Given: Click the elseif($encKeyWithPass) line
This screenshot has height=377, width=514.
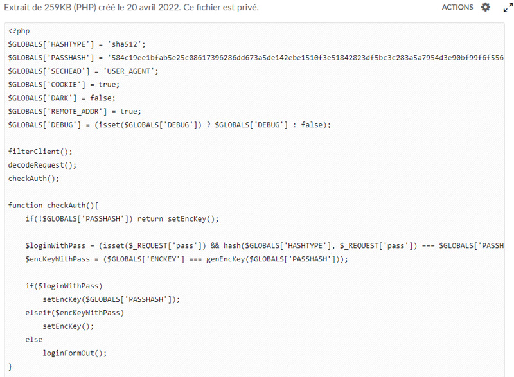Looking at the screenshot, I should click(75, 313).
